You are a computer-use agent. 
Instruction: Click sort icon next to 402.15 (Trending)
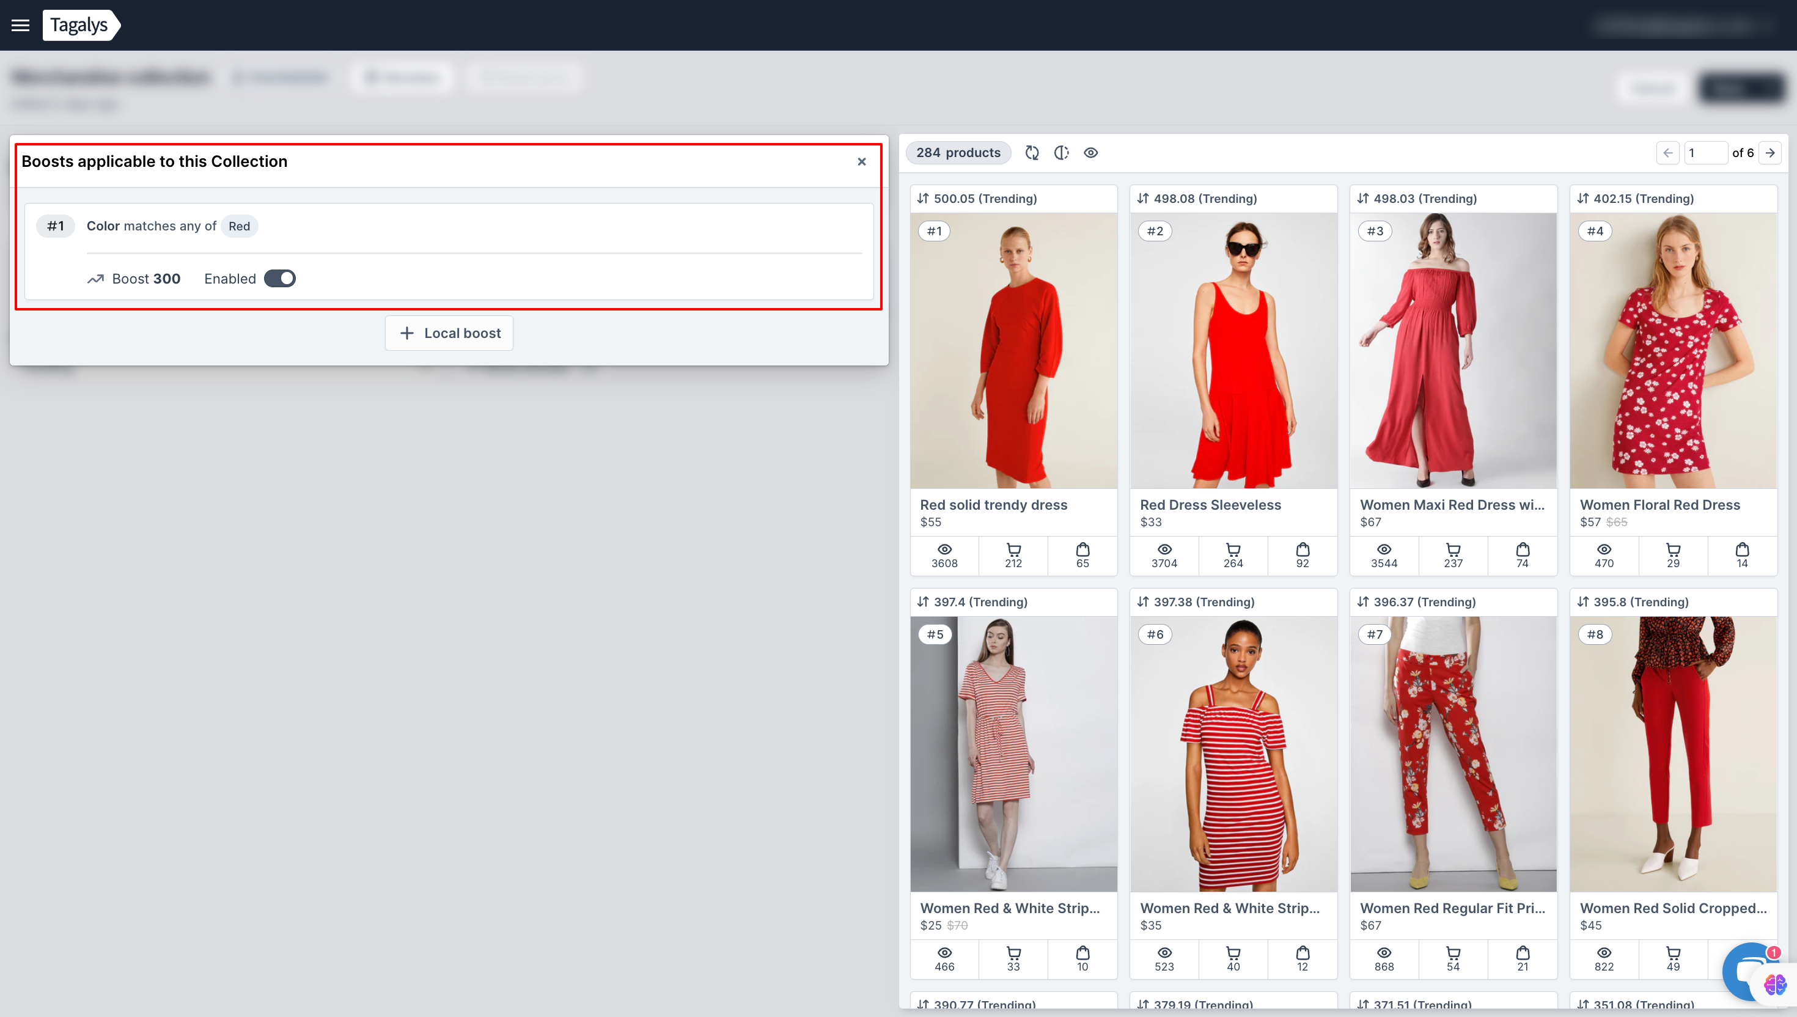click(1582, 199)
